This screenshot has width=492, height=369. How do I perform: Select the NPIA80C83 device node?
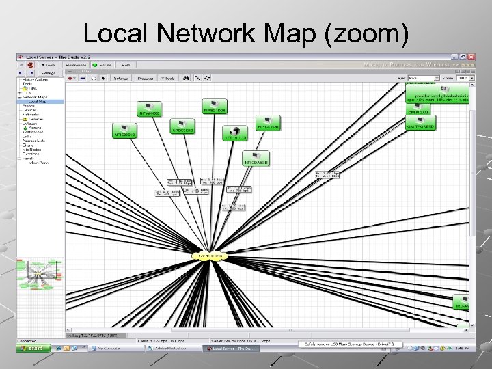(150, 109)
